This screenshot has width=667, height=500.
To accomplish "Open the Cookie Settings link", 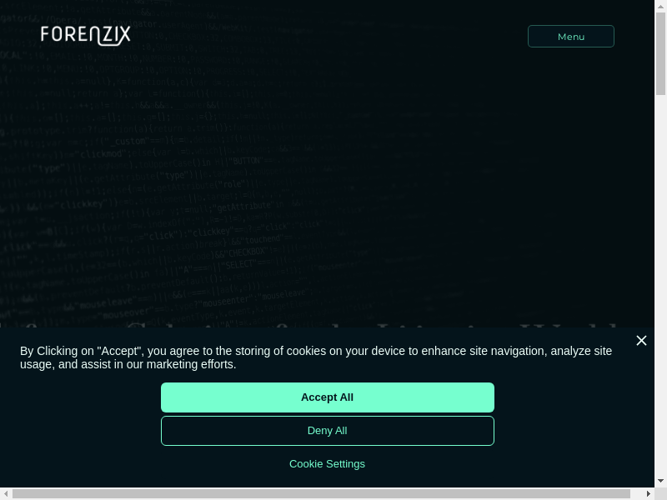I will coord(327,464).
